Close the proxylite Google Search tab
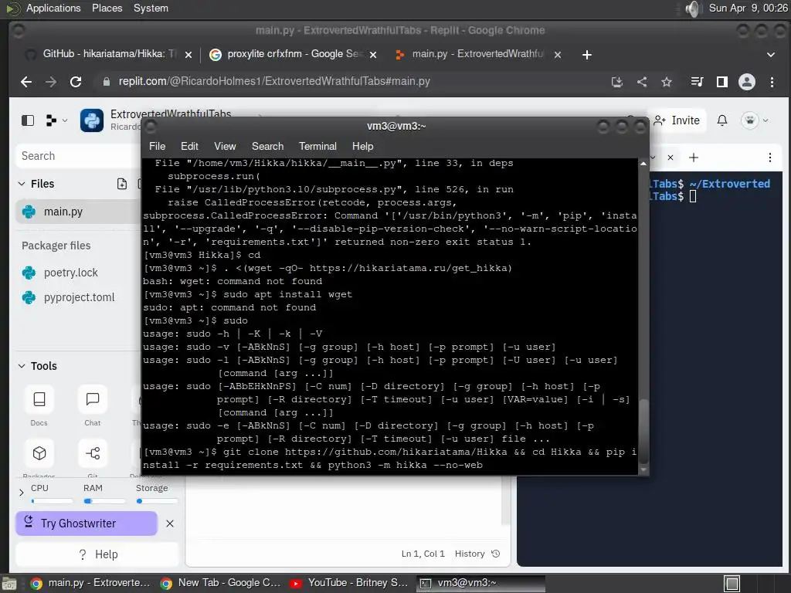 [x=373, y=55]
